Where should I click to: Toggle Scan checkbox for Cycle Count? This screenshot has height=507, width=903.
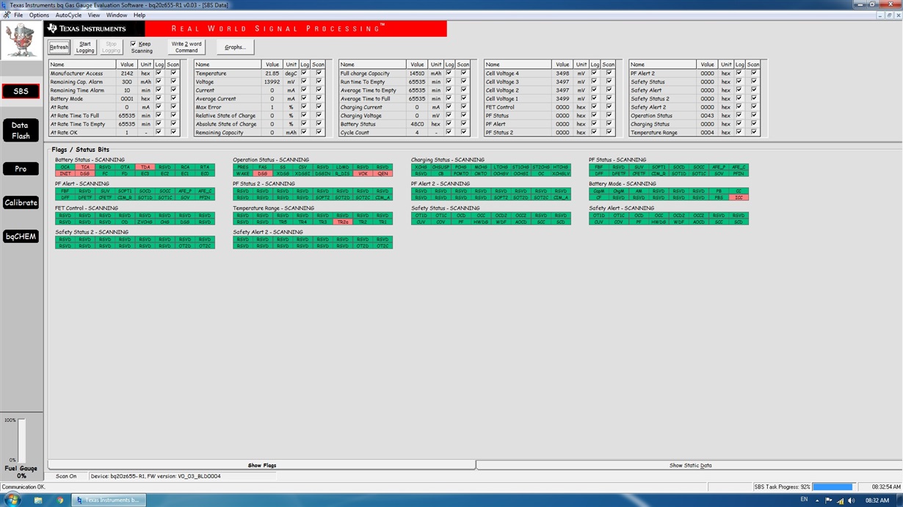(x=463, y=132)
